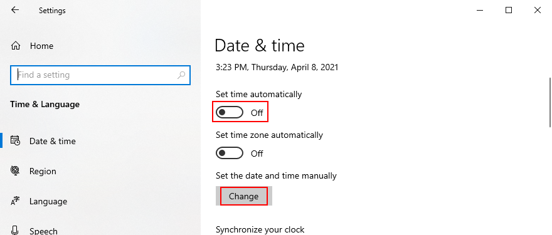The image size is (552, 235).
Task: Go back using the arrow icon
Action: pos(15,10)
